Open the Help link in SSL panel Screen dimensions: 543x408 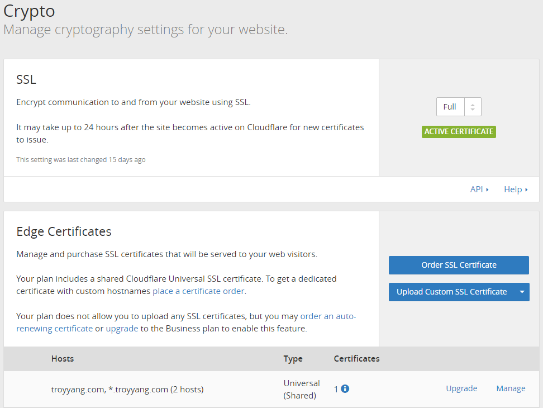[515, 189]
